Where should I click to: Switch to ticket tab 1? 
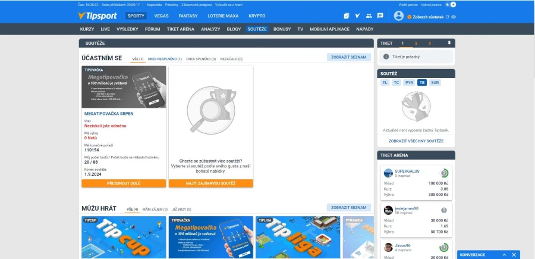(402, 43)
